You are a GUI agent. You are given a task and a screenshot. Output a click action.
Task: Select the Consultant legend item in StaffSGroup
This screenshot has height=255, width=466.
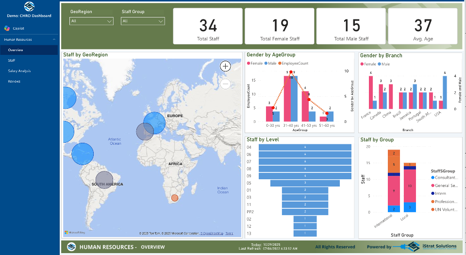click(444, 177)
